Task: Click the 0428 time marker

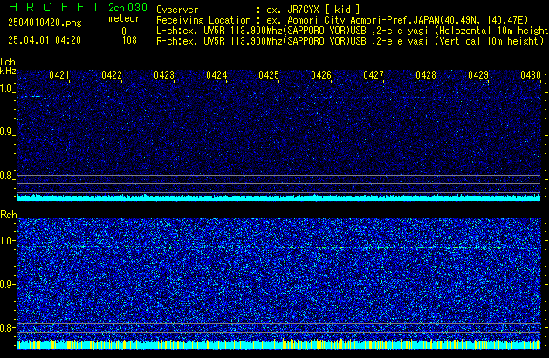Action: [426, 75]
